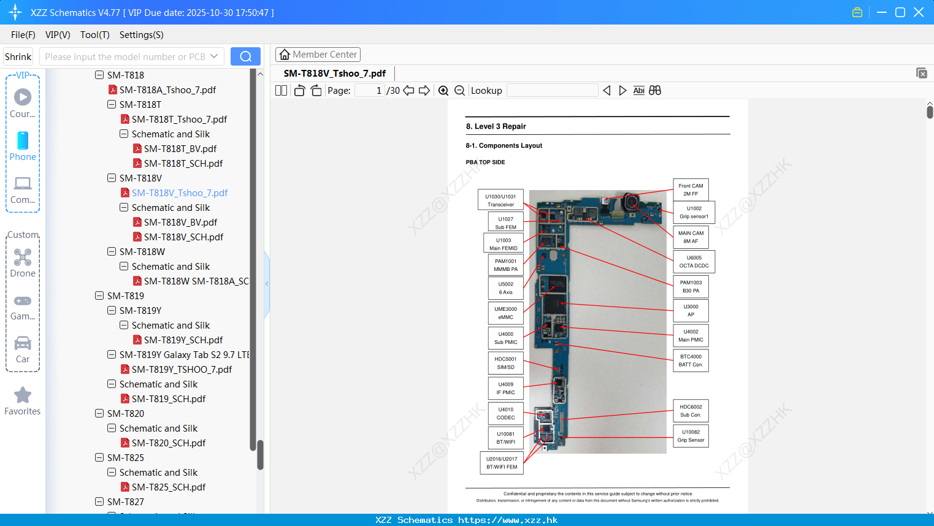The image size is (934, 526).
Task: Go to next page arrow
Action: pyautogui.click(x=424, y=91)
